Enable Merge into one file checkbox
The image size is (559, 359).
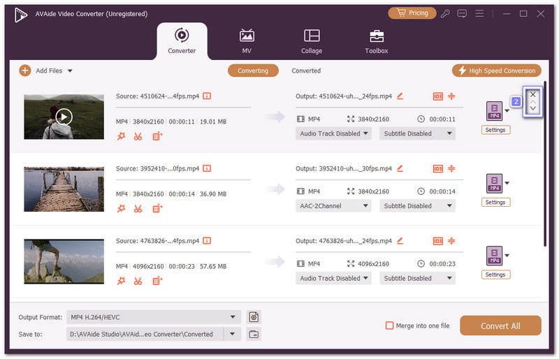390,325
